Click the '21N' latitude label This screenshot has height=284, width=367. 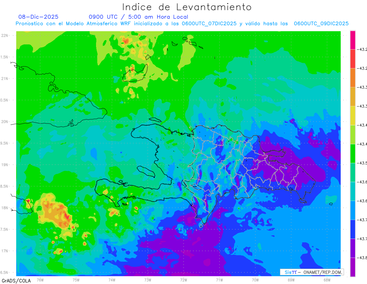tap(5, 78)
